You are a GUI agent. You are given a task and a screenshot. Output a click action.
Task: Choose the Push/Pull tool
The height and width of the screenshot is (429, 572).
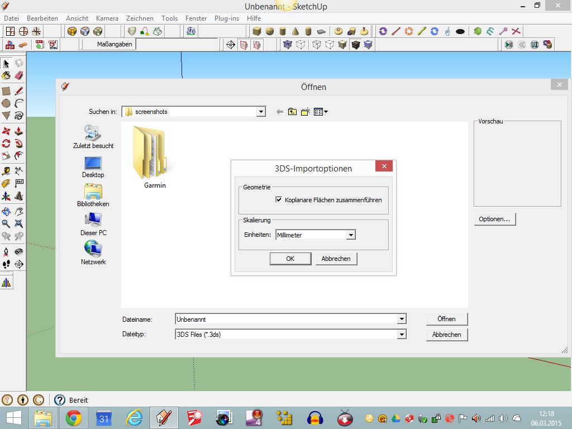coord(19,131)
